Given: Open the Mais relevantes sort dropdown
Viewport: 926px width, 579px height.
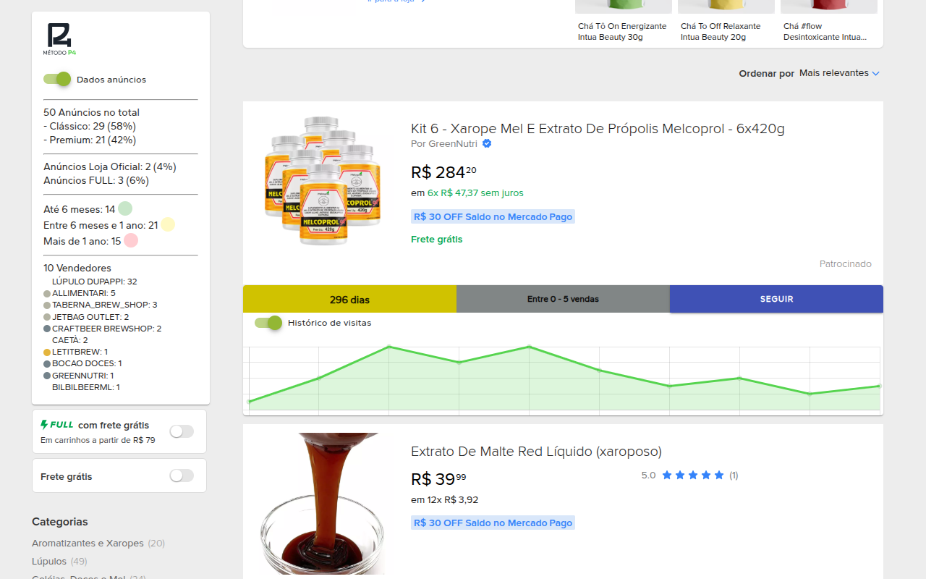Looking at the screenshot, I should coord(839,73).
